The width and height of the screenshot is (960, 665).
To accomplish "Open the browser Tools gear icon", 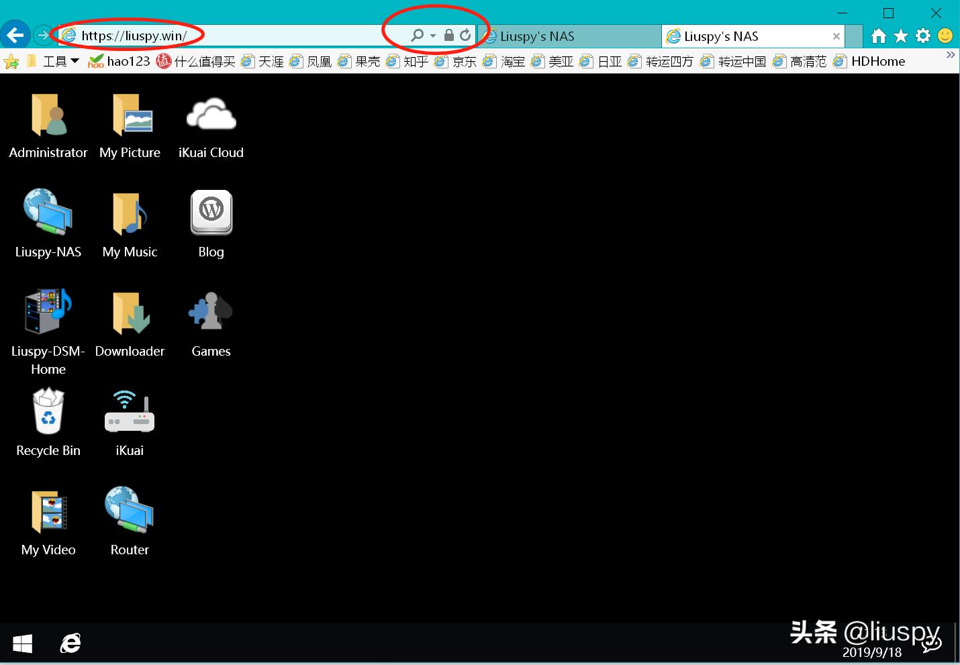I will [x=923, y=36].
